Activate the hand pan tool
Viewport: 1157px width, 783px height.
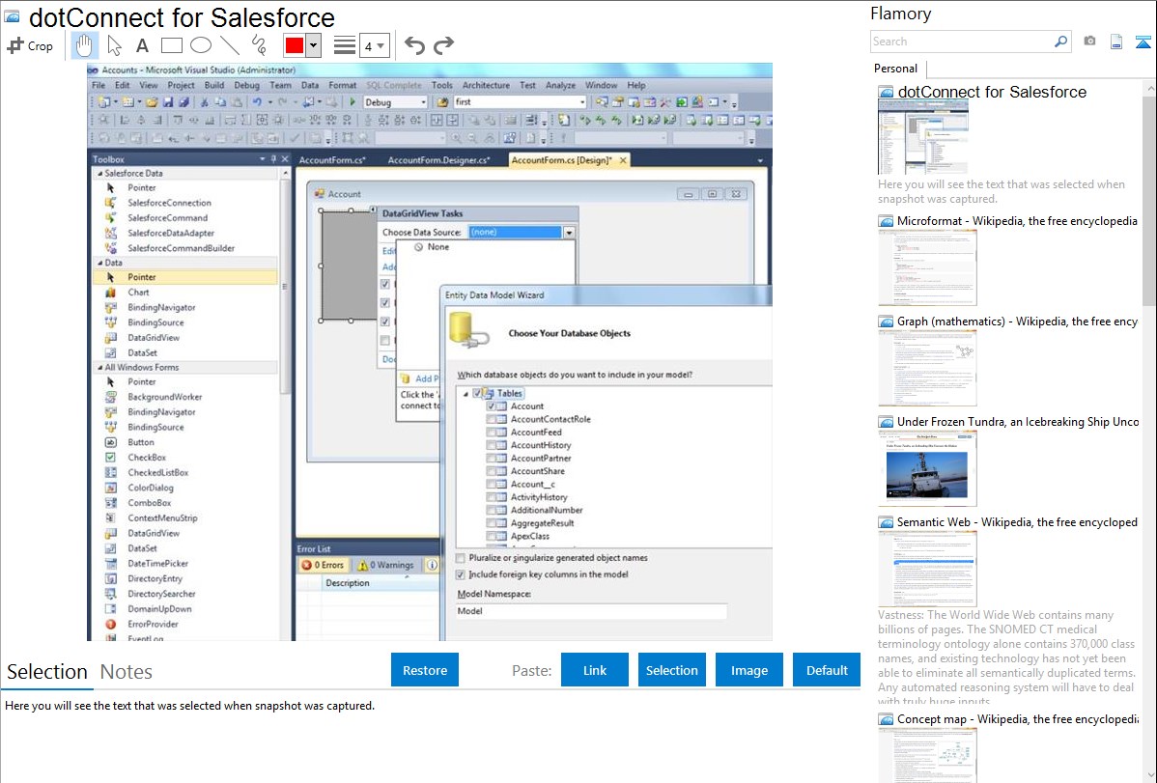click(x=85, y=45)
